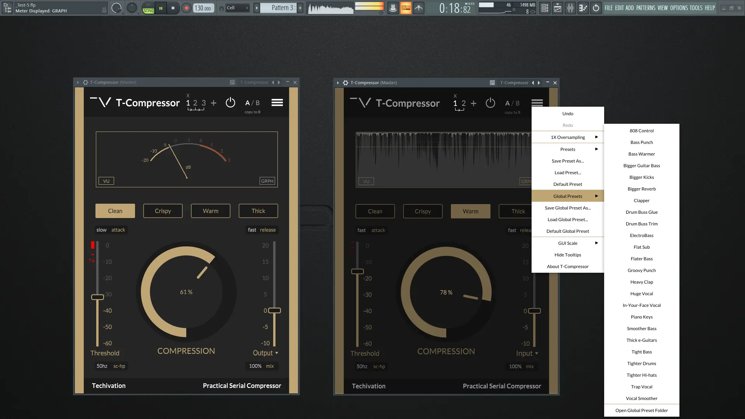Expand the GUI Scale submenu
Image resolution: width=745 pixels, height=419 pixels.
(567, 243)
